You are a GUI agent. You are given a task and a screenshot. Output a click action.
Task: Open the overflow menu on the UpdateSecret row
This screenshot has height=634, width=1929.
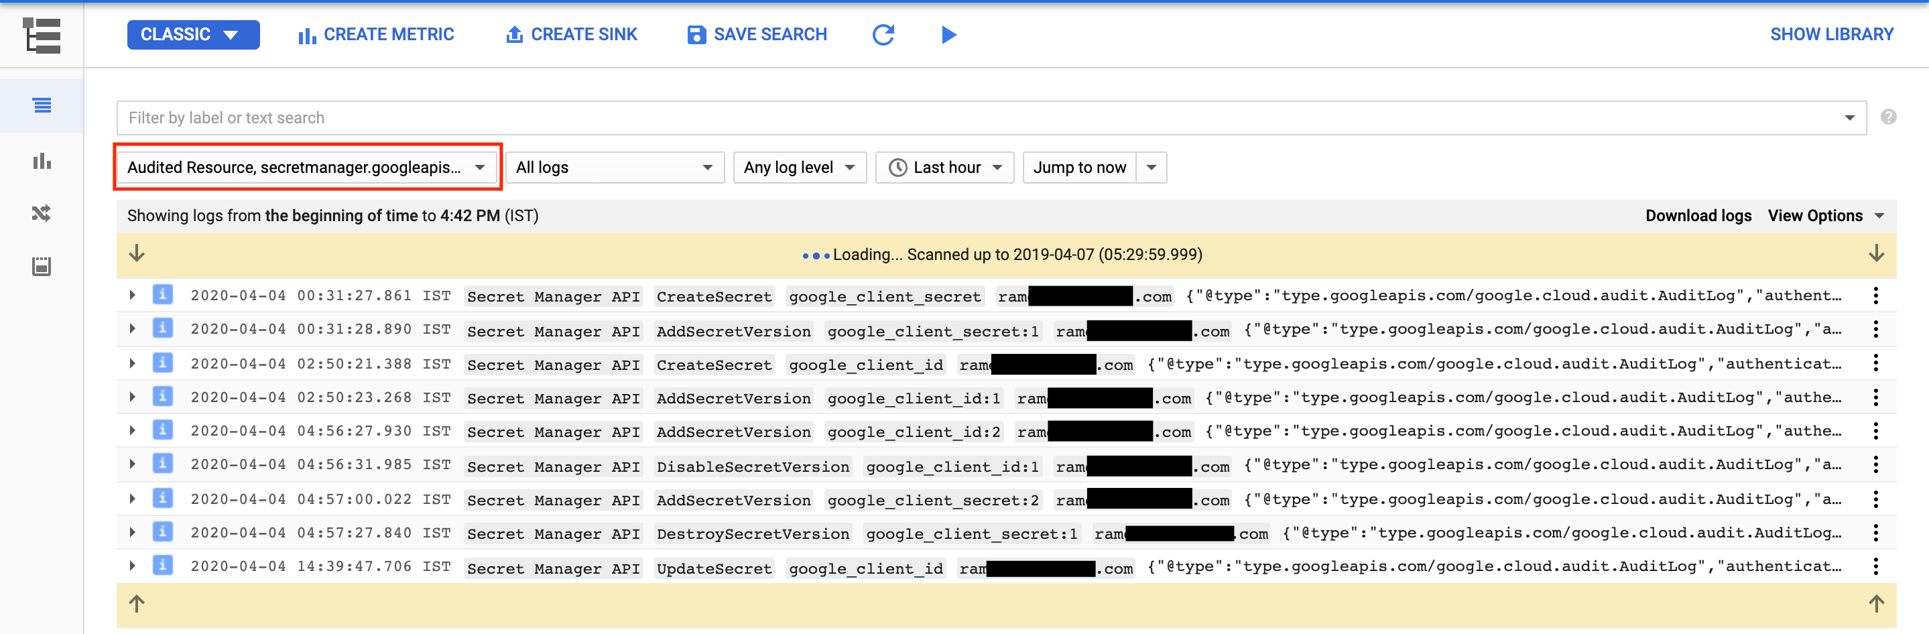(x=1876, y=566)
